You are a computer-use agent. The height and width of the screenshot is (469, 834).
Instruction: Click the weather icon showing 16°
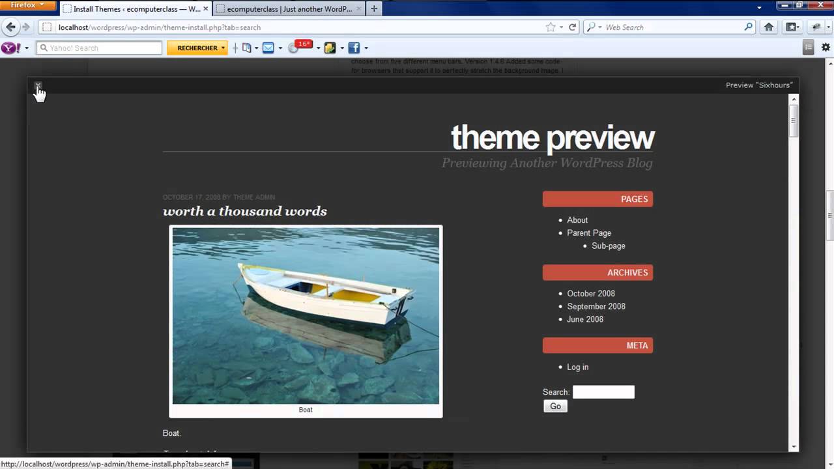pos(300,47)
